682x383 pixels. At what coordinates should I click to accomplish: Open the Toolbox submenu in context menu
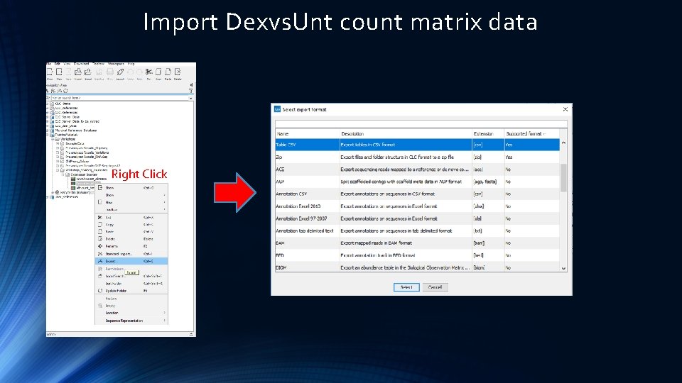coord(131,209)
